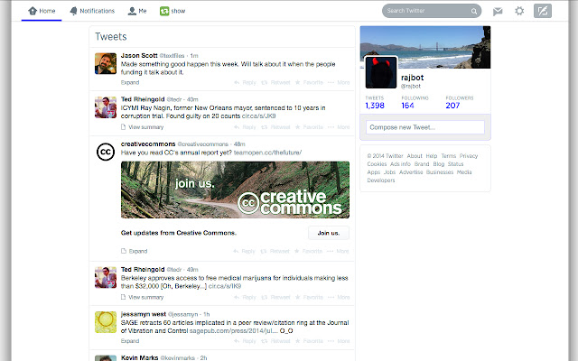Open More on Jason Scott's tweet
The height and width of the screenshot is (361, 578).
[x=339, y=82]
